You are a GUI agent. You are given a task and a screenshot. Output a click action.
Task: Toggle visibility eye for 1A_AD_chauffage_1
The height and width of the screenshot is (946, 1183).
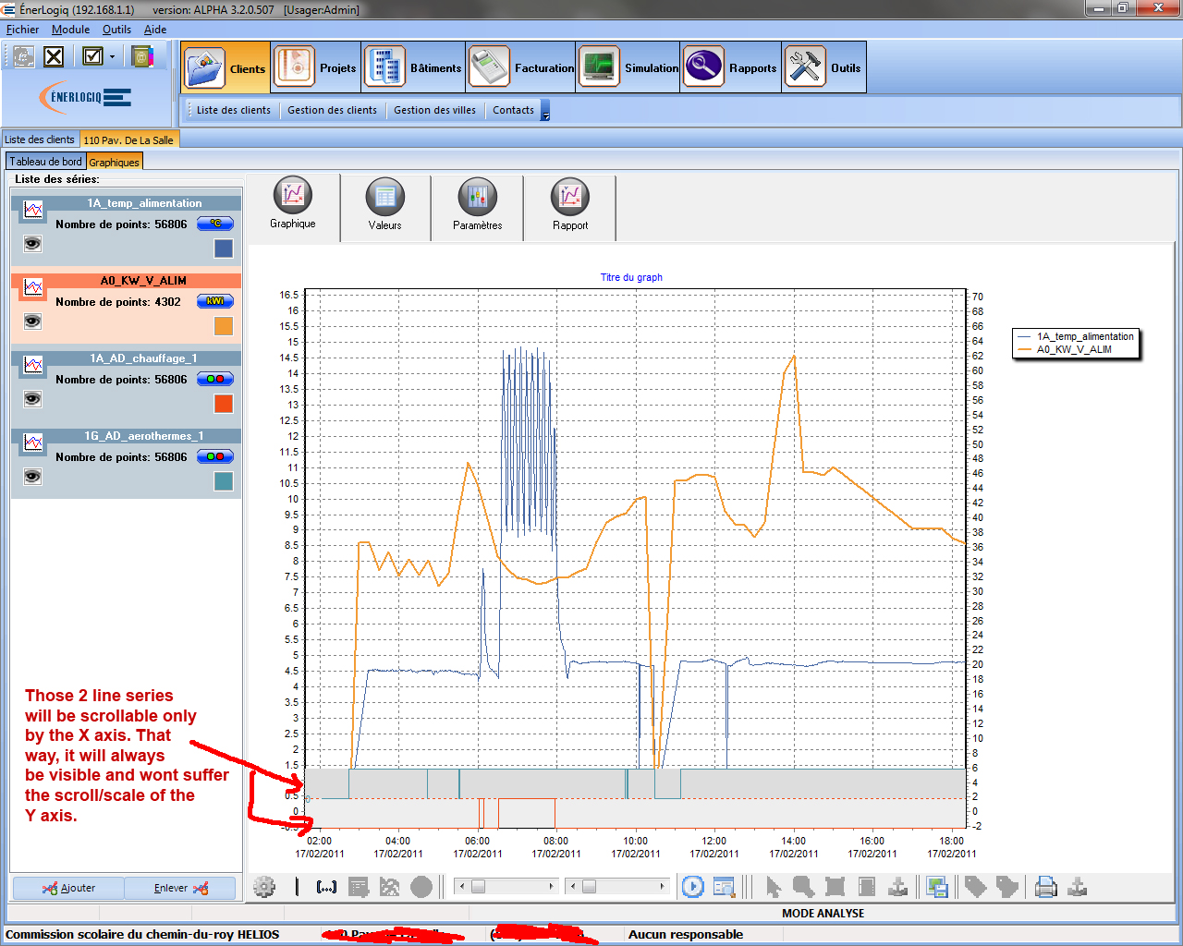(33, 399)
